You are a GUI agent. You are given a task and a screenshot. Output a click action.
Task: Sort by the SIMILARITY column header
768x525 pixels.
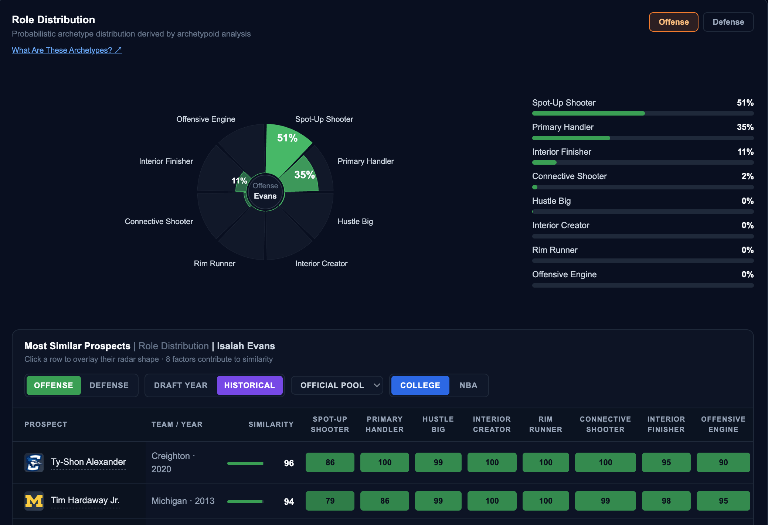click(x=271, y=425)
